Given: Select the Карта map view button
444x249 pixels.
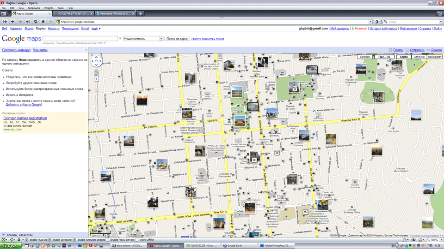Looking at the screenshot, I should (x=404, y=57).
